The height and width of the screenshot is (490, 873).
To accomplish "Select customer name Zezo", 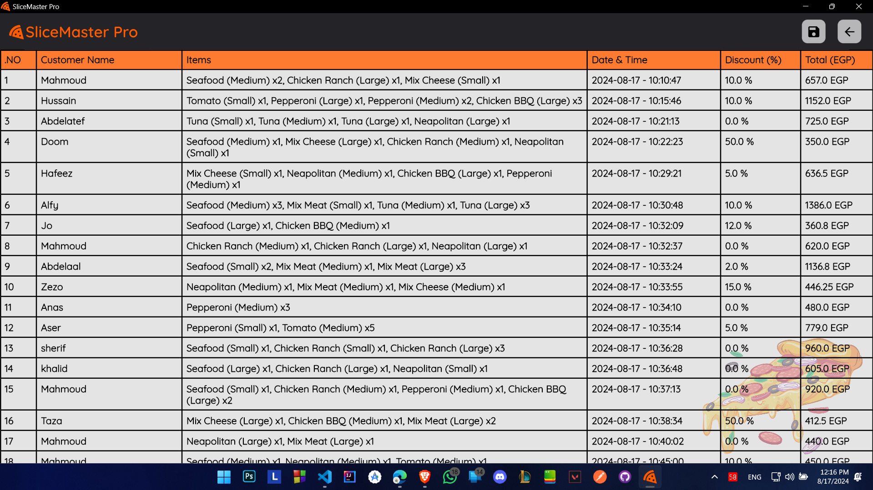I will tap(52, 287).
